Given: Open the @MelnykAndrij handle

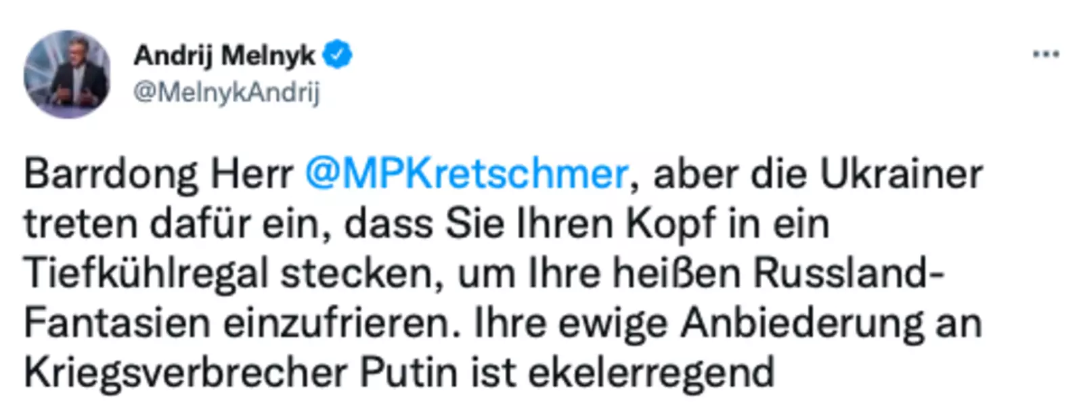Looking at the screenshot, I should (x=226, y=91).
